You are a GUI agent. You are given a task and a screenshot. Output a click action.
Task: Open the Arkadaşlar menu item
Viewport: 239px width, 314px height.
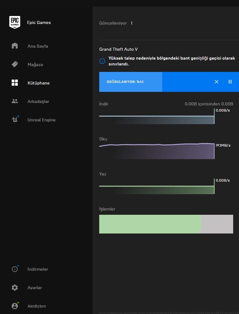tap(38, 101)
